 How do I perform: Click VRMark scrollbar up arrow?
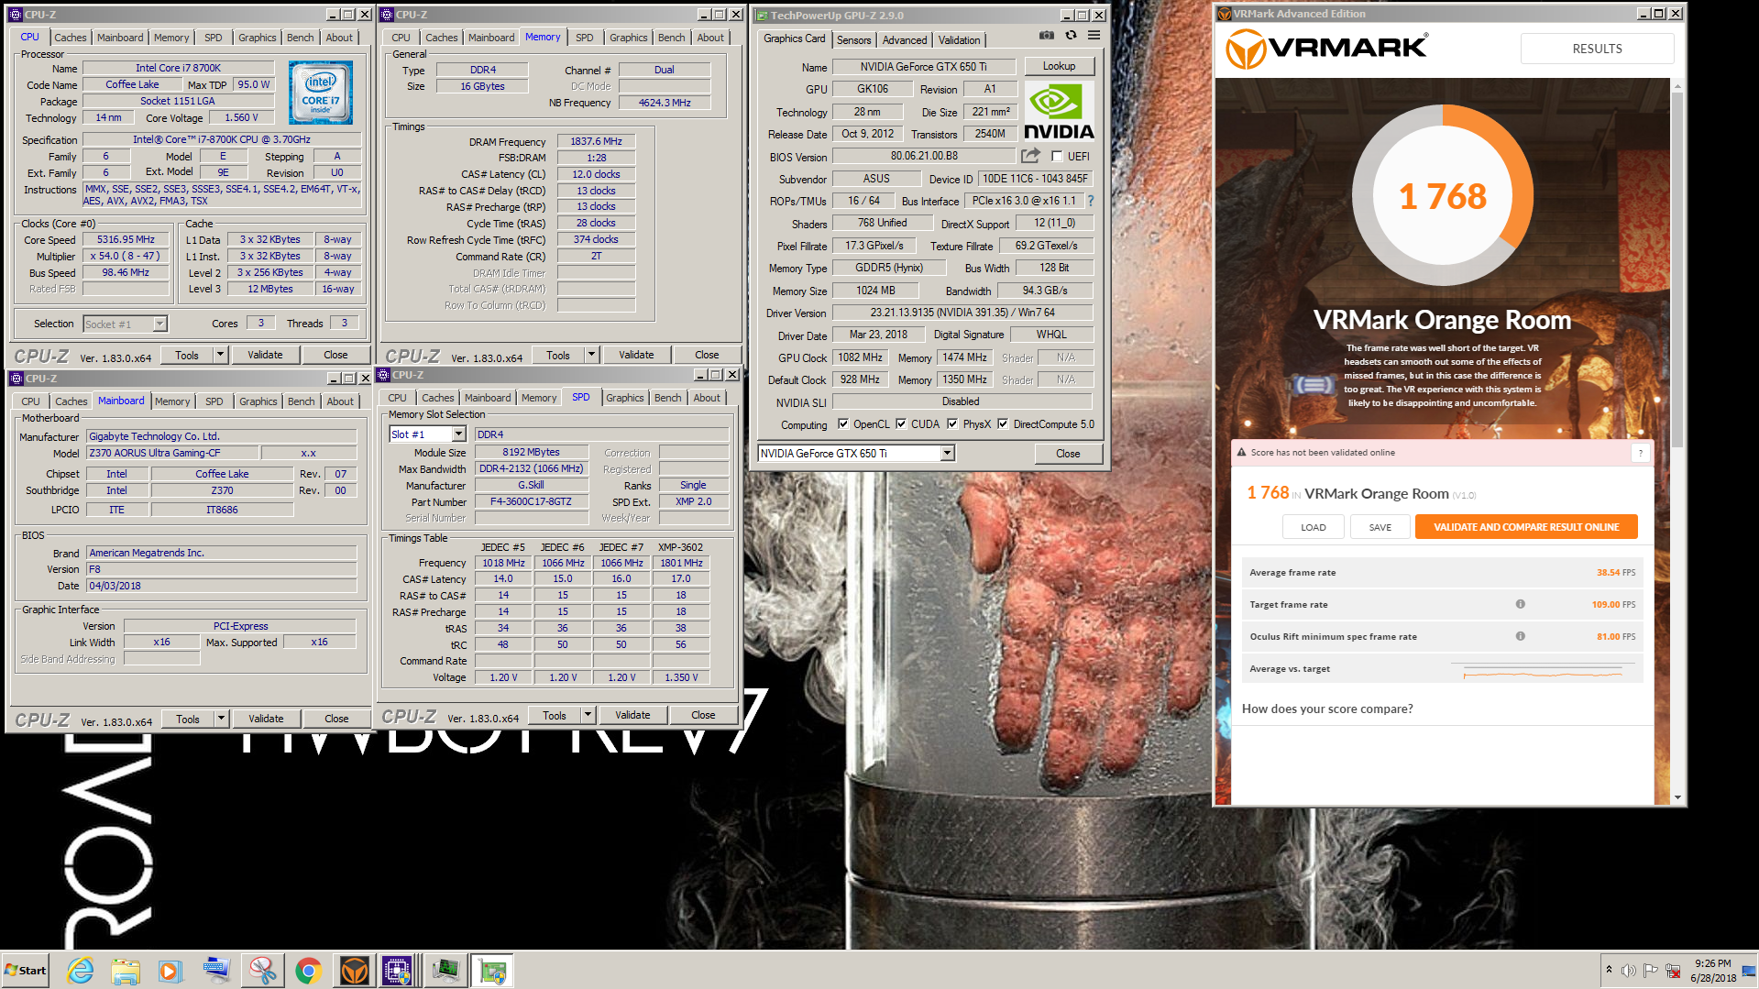1677,86
